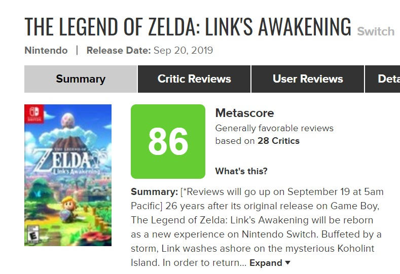Click the green 86 Metascore box
The height and width of the screenshot is (274, 400).
pyautogui.click(x=168, y=141)
